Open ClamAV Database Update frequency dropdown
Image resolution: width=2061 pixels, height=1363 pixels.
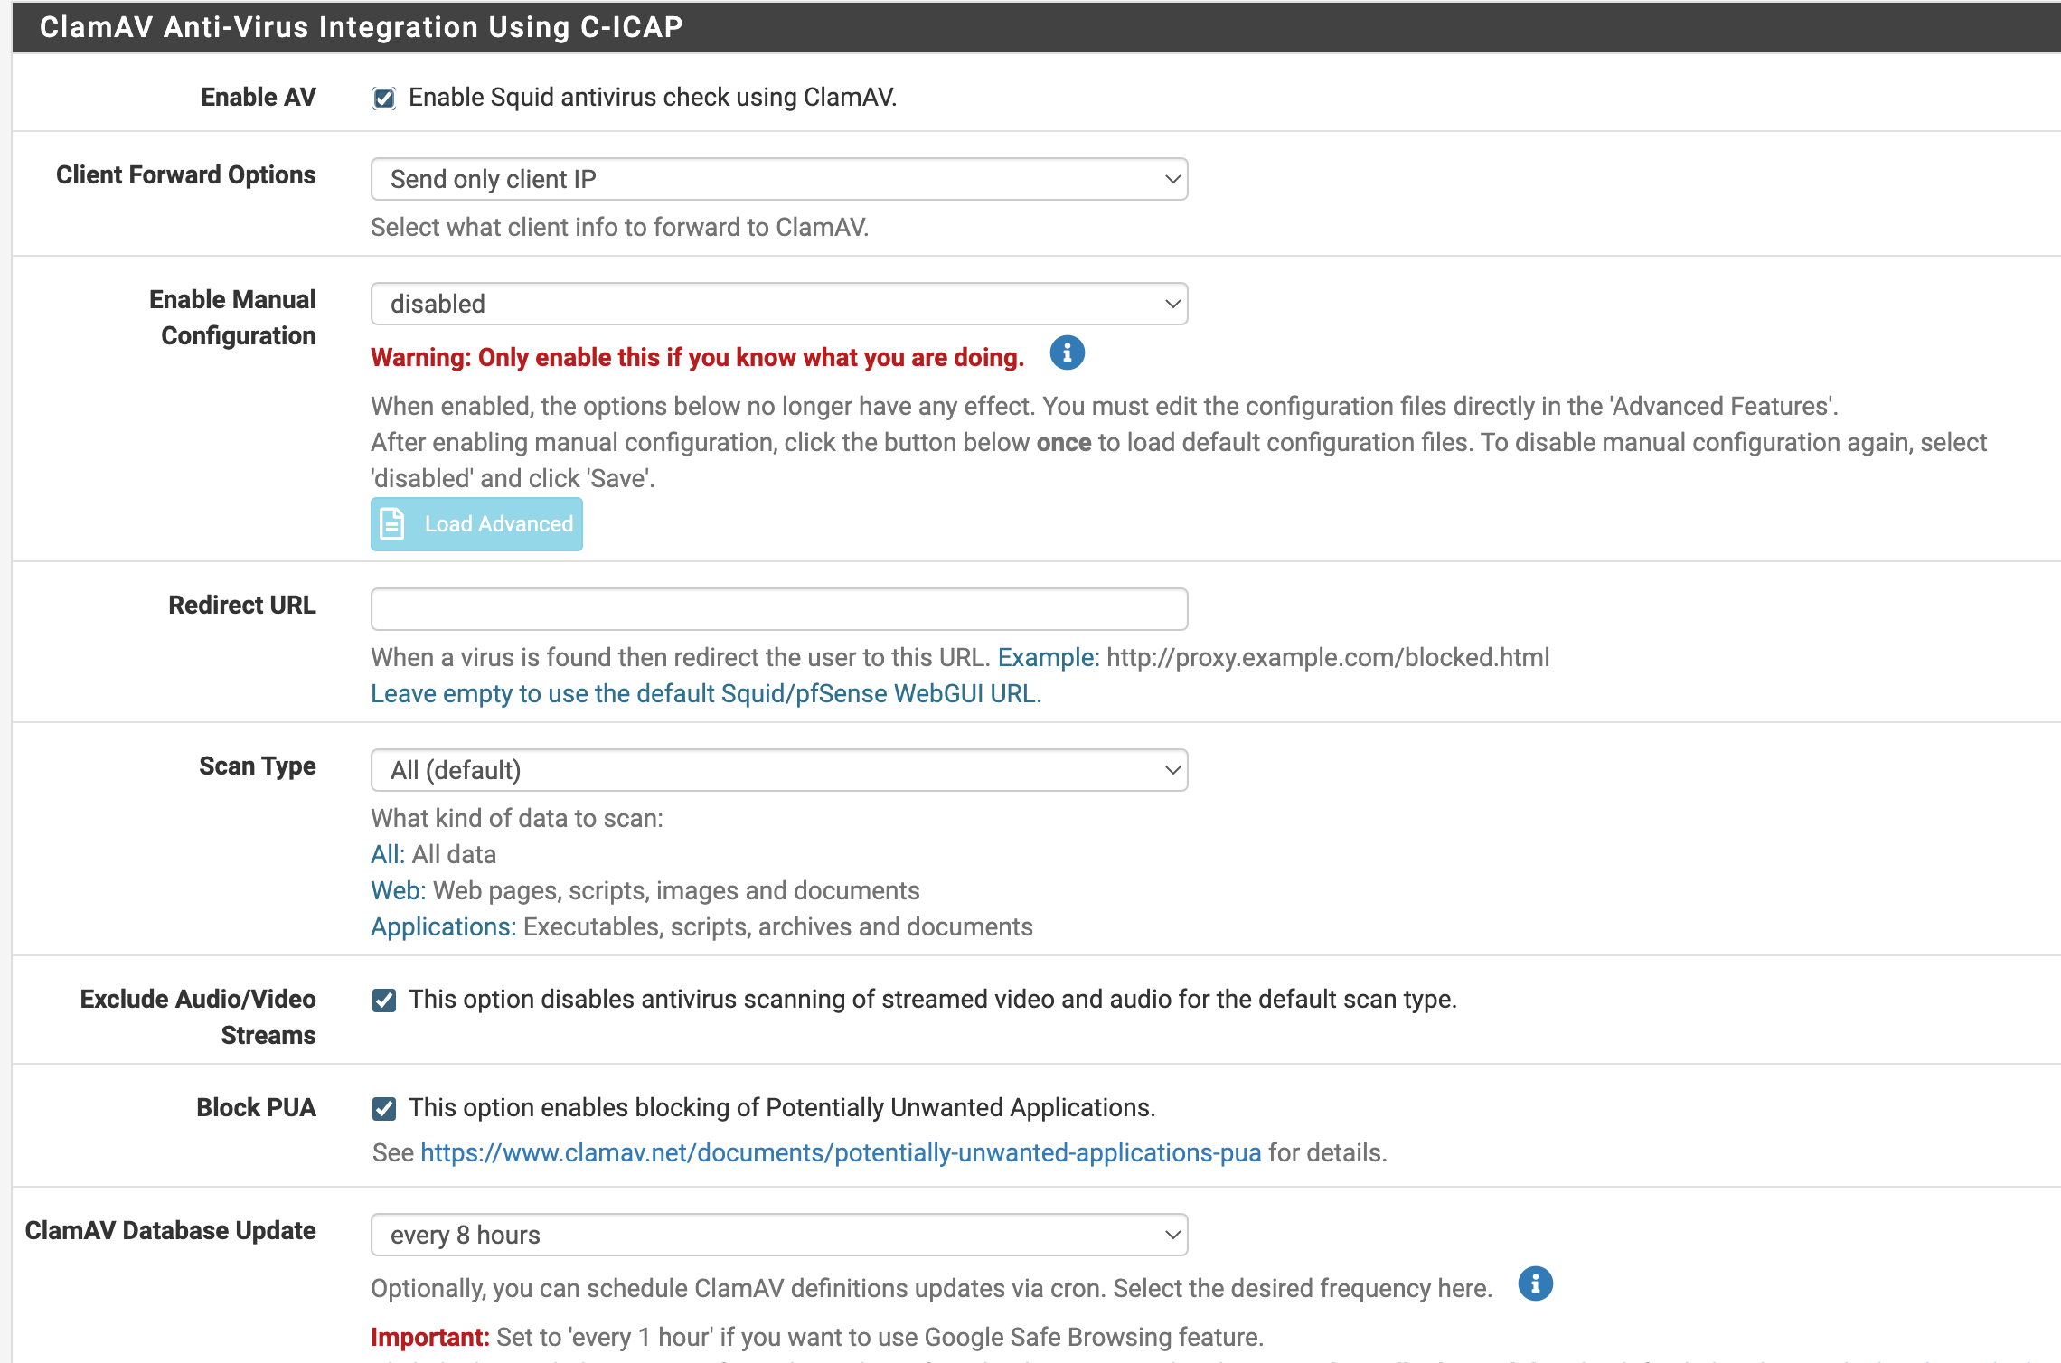click(779, 1235)
